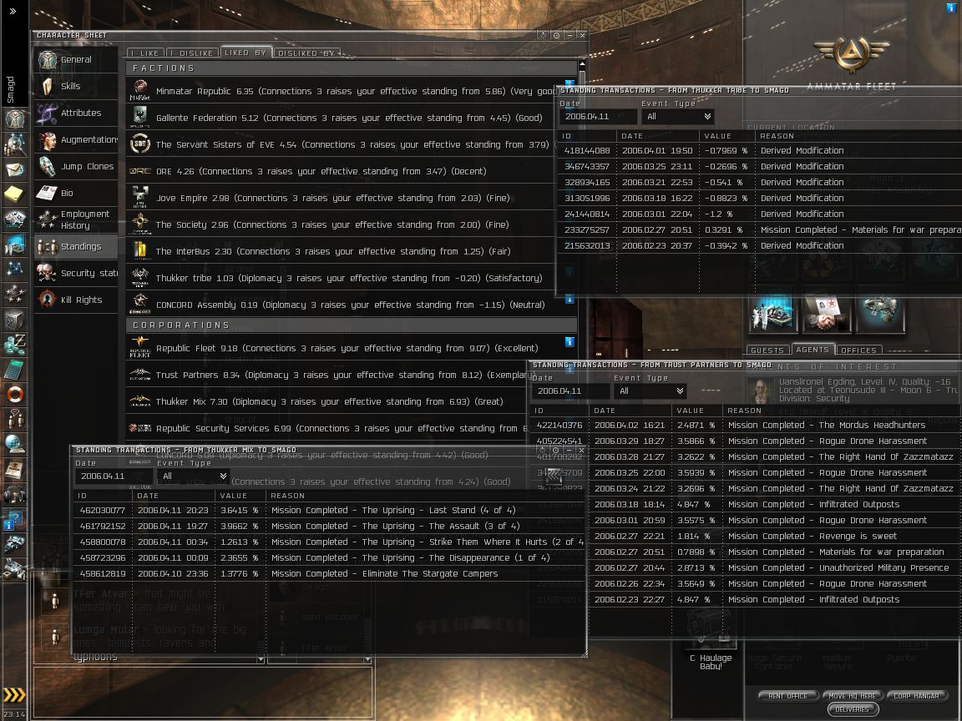Click the blue info icon at top-right corner
Image resolution: width=962 pixels, height=721 pixels.
pyautogui.click(x=952, y=8)
